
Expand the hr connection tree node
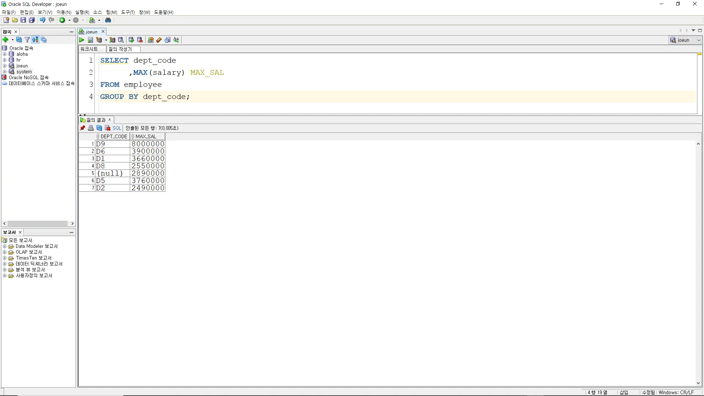point(5,60)
